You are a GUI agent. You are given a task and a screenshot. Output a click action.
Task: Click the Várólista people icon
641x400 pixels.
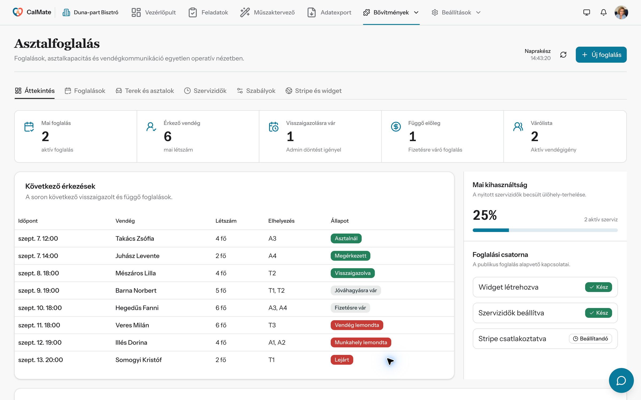click(518, 127)
